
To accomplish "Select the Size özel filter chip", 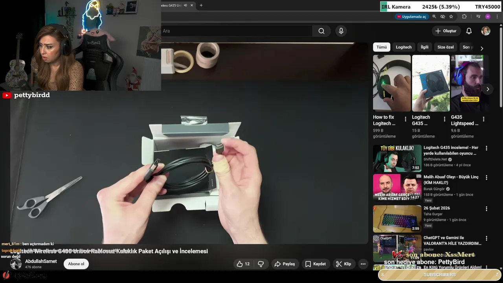I will click(x=446, y=47).
